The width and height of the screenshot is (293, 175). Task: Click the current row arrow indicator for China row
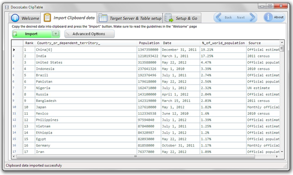tap(14, 50)
